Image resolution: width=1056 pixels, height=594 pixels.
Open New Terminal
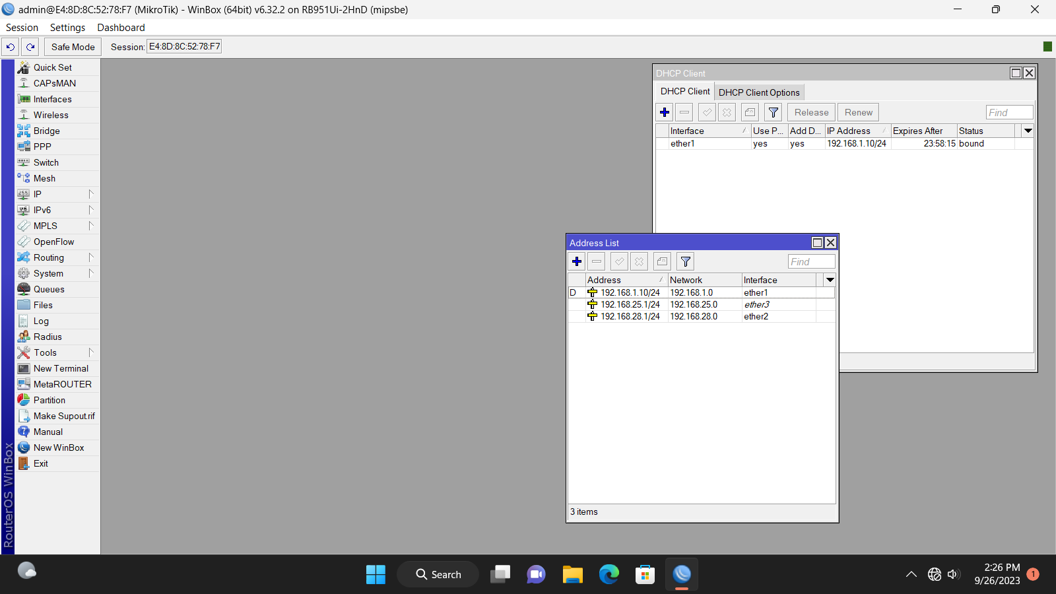click(x=57, y=368)
